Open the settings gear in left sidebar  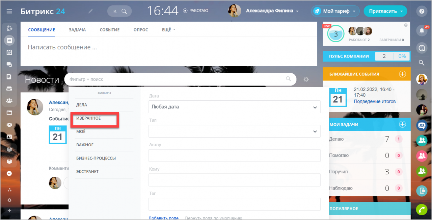[9, 200]
